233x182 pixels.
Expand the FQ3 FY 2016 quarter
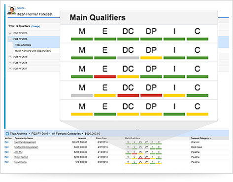pyautogui.click(x=10, y=57)
